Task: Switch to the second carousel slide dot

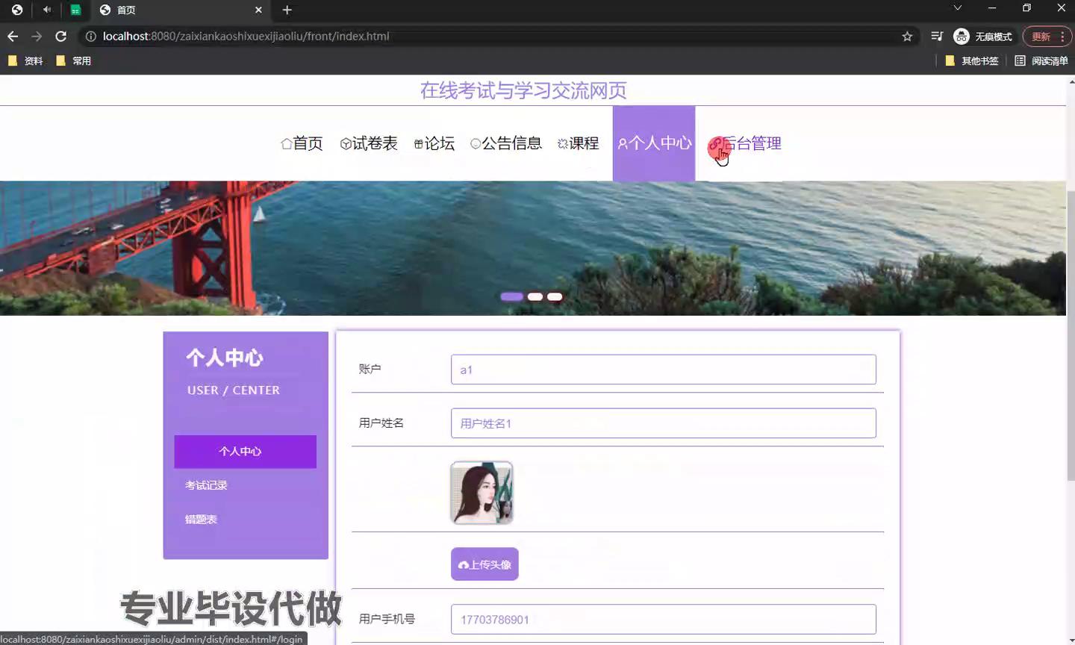Action: (x=535, y=296)
